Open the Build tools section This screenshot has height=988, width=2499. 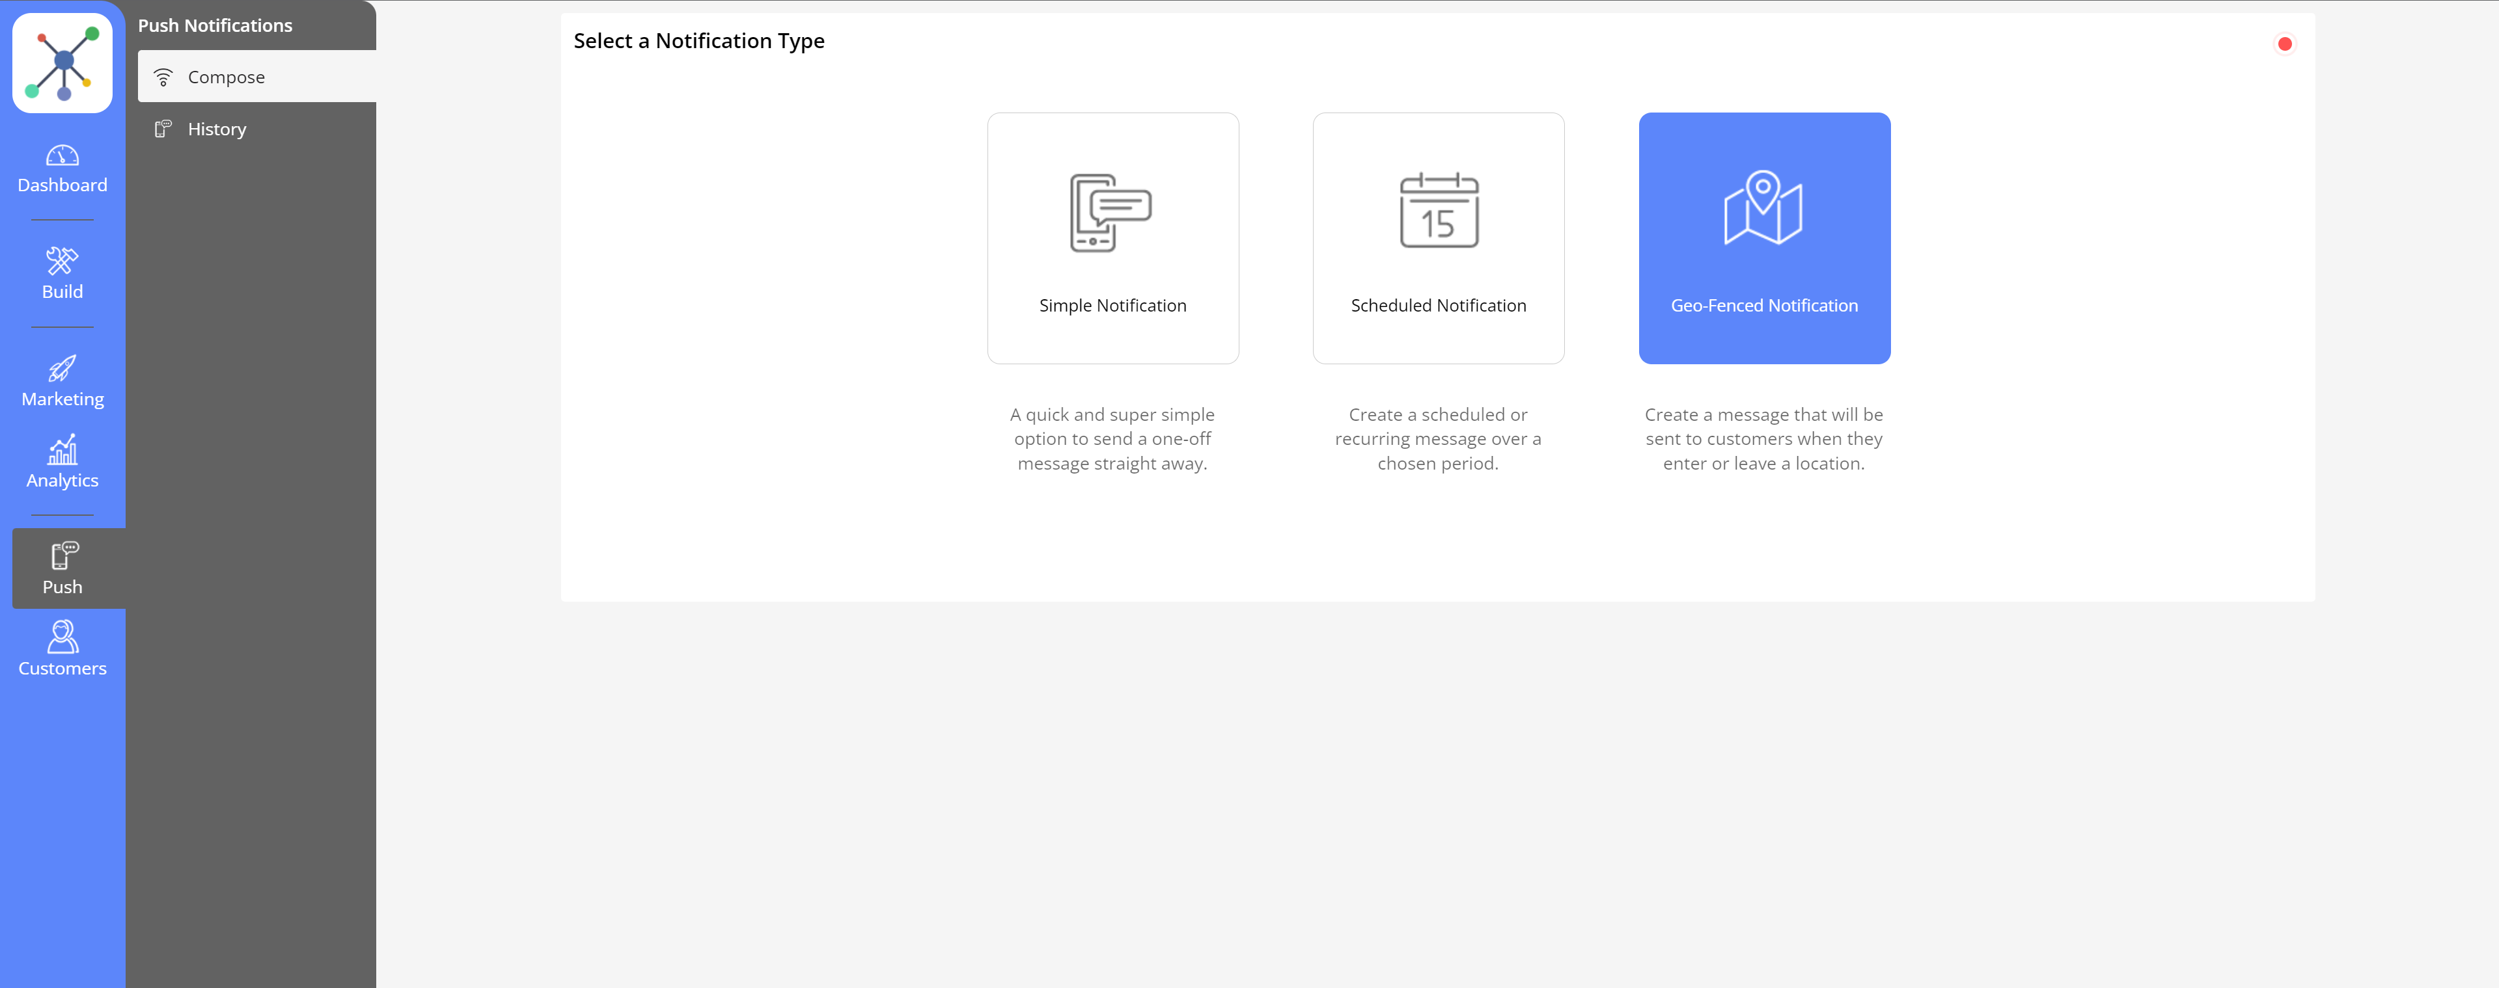[62, 273]
